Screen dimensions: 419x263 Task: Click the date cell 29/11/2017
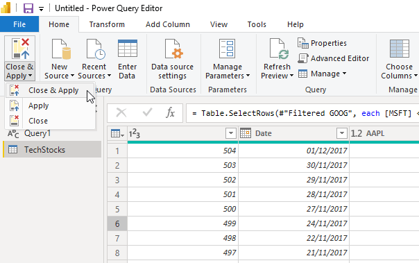293,180
